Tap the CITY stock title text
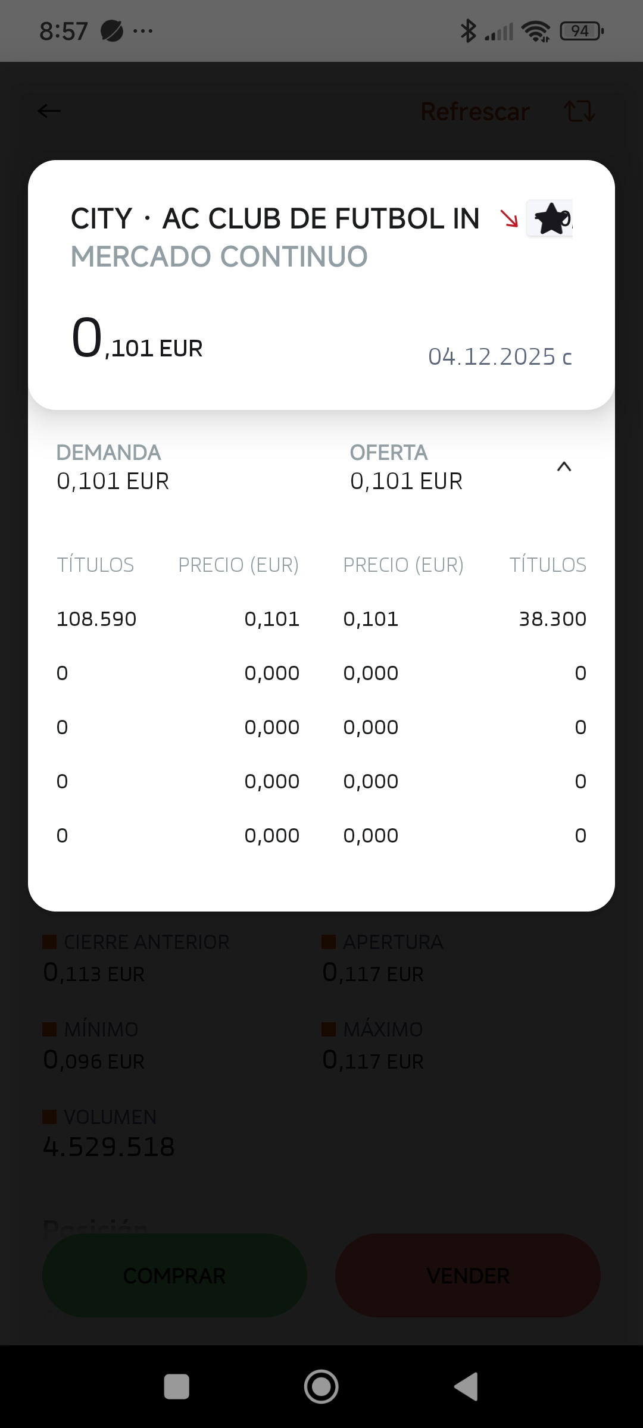Screen dimensions: 643x1428 pos(275,218)
